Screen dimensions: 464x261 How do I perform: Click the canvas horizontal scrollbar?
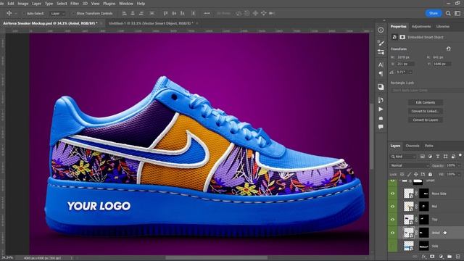[x=216, y=258]
